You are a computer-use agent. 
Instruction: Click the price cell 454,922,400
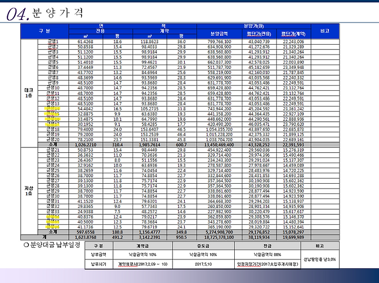[x=219, y=150]
